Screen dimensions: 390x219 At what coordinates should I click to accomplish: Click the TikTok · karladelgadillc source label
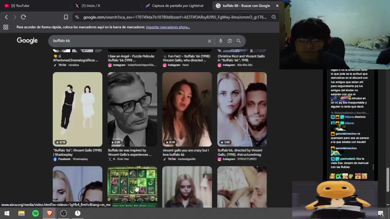click(x=179, y=159)
